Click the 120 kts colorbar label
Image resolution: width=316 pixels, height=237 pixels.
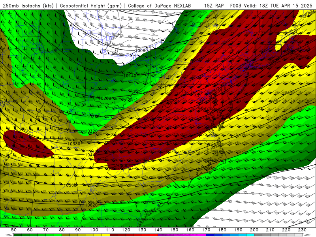(126, 230)
